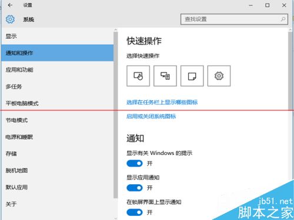Click the System gear icon in header
Viewport: 294px width, 220px height.
pos(10,19)
